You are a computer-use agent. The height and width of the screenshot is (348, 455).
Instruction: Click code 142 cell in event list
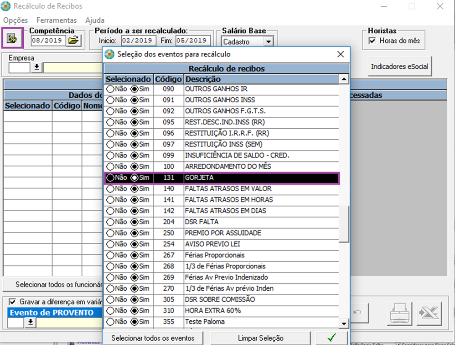point(168,211)
